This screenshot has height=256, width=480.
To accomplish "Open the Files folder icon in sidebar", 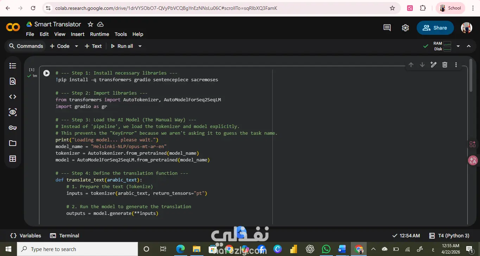I will [x=13, y=143].
